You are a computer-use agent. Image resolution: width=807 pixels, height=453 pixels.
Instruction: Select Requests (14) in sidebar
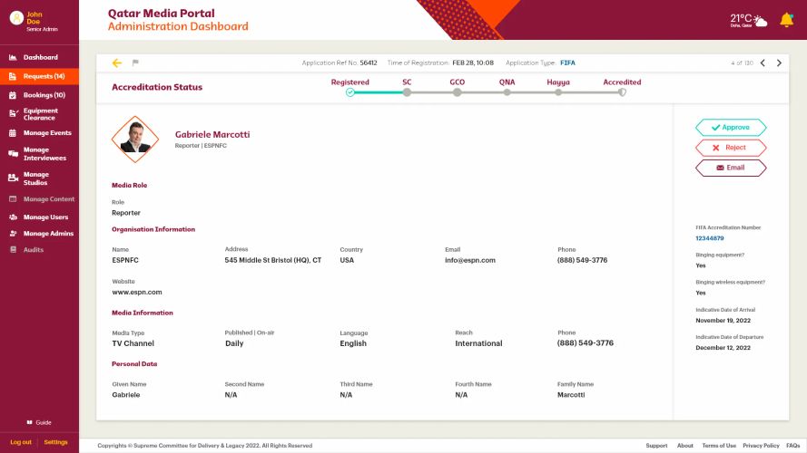click(40, 76)
